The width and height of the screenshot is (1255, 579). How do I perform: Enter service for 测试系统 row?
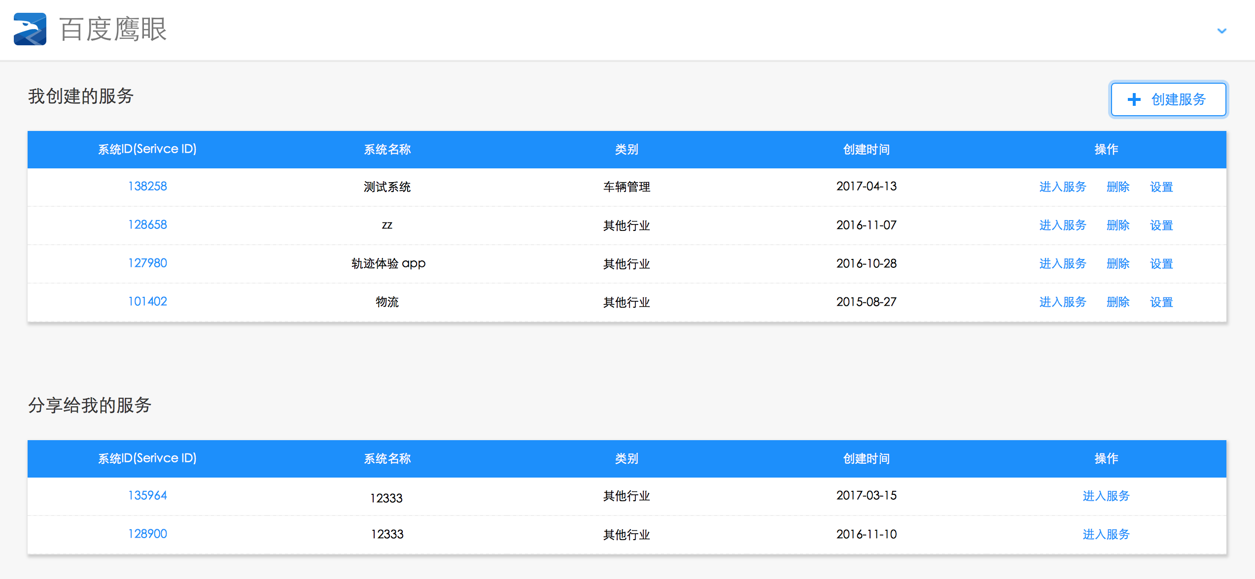[x=1062, y=187]
